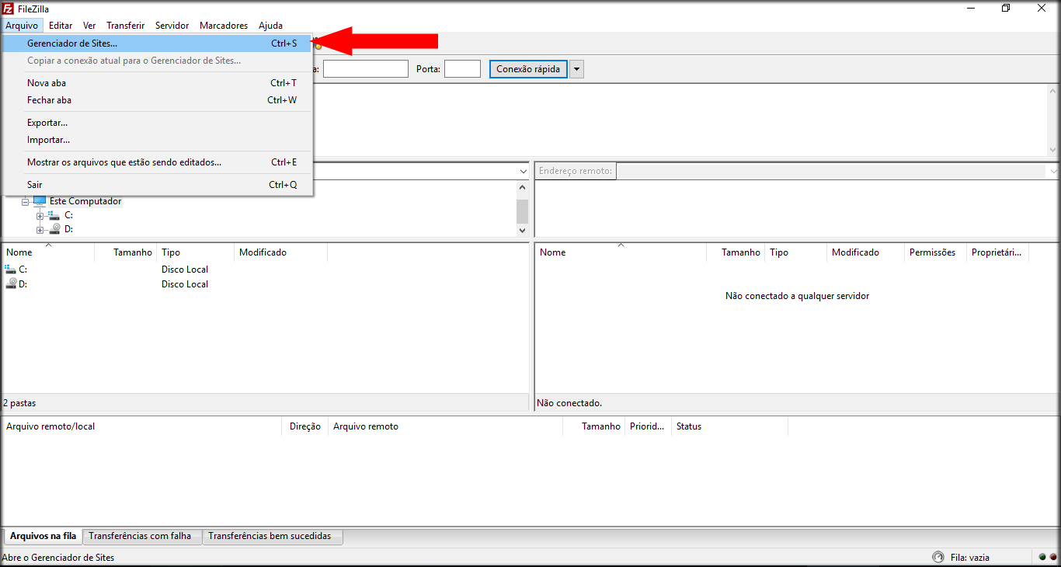Image resolution: width=1061 pixels, height=567 pixels.
Task: Expand the D: drive tree node
Action: 40,230
